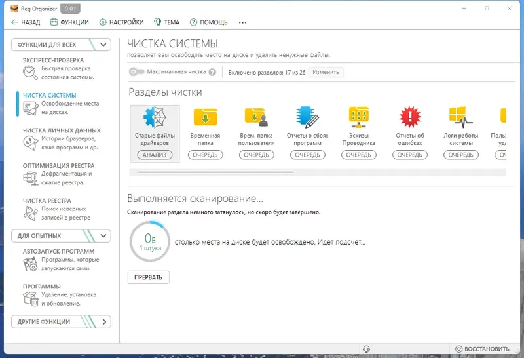Click the partially visible last section folder icon

pos(503,116)
